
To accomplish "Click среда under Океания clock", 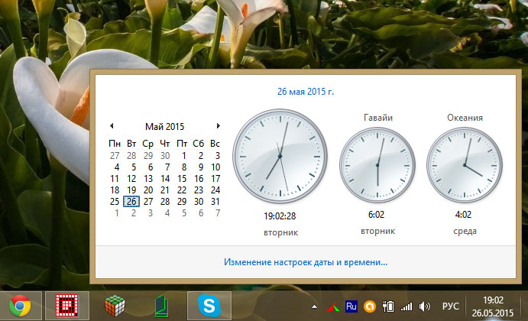I will (465, 232).
